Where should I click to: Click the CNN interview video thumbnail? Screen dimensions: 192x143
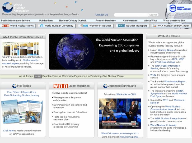[120, 114]
